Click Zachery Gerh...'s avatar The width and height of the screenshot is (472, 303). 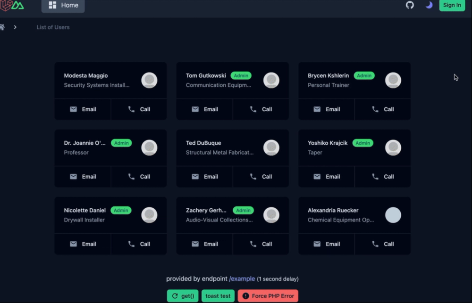[271, 215]
